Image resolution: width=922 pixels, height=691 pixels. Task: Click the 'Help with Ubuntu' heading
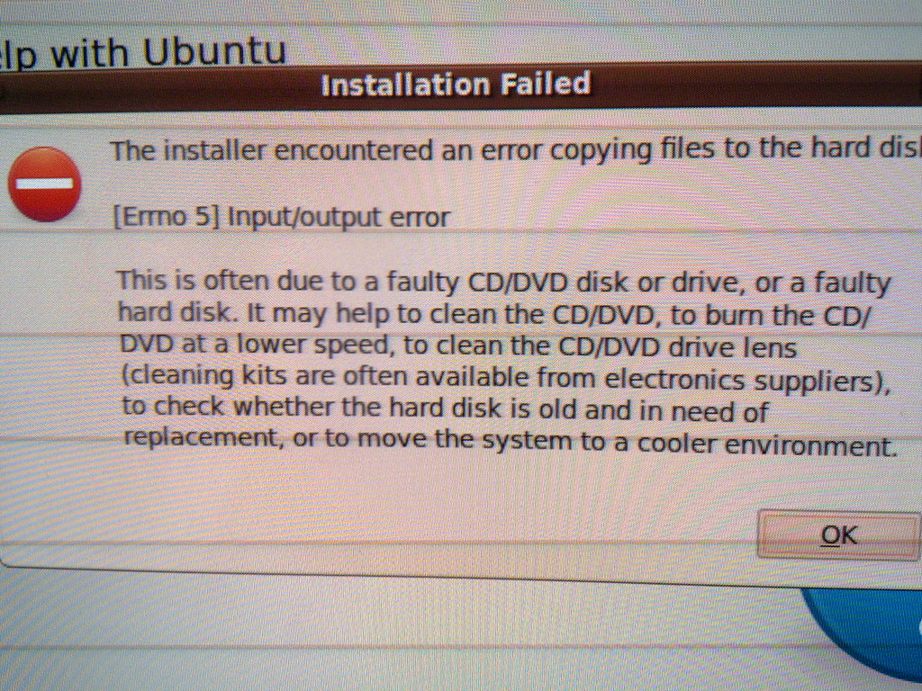143,51
